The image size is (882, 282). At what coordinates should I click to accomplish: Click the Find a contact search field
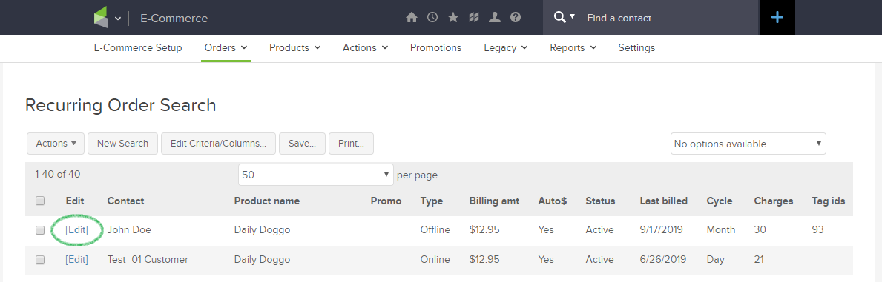click(x=667, y=18)
